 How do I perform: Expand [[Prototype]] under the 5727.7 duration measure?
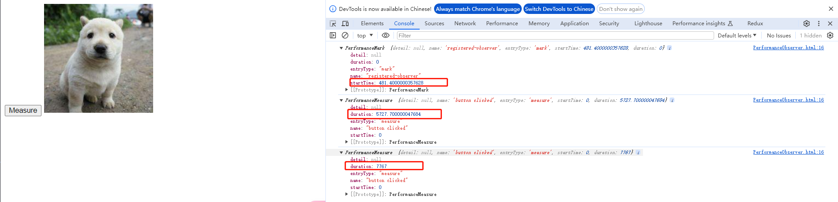click(x=347, y=142)
